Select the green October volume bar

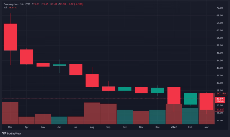coord(125,117)
